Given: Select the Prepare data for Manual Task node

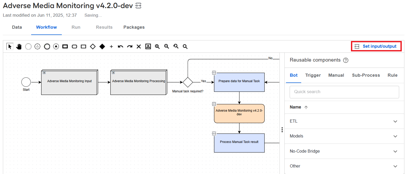Looking at the screenshot, I should click(239, 82).
